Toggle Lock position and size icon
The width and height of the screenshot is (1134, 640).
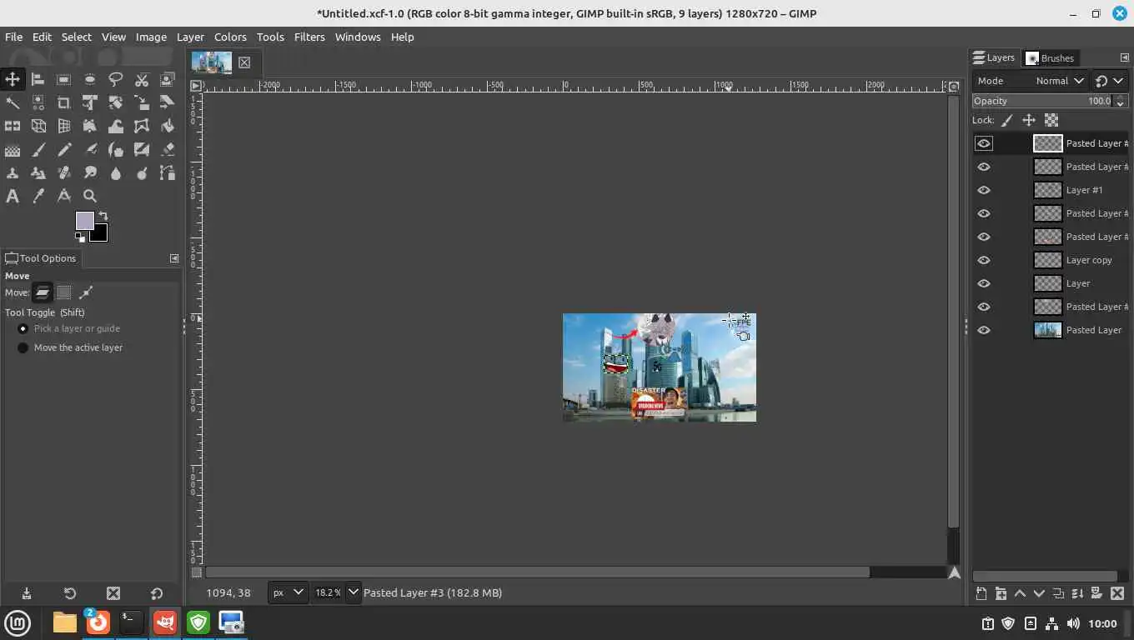(x=1029, y=120)
